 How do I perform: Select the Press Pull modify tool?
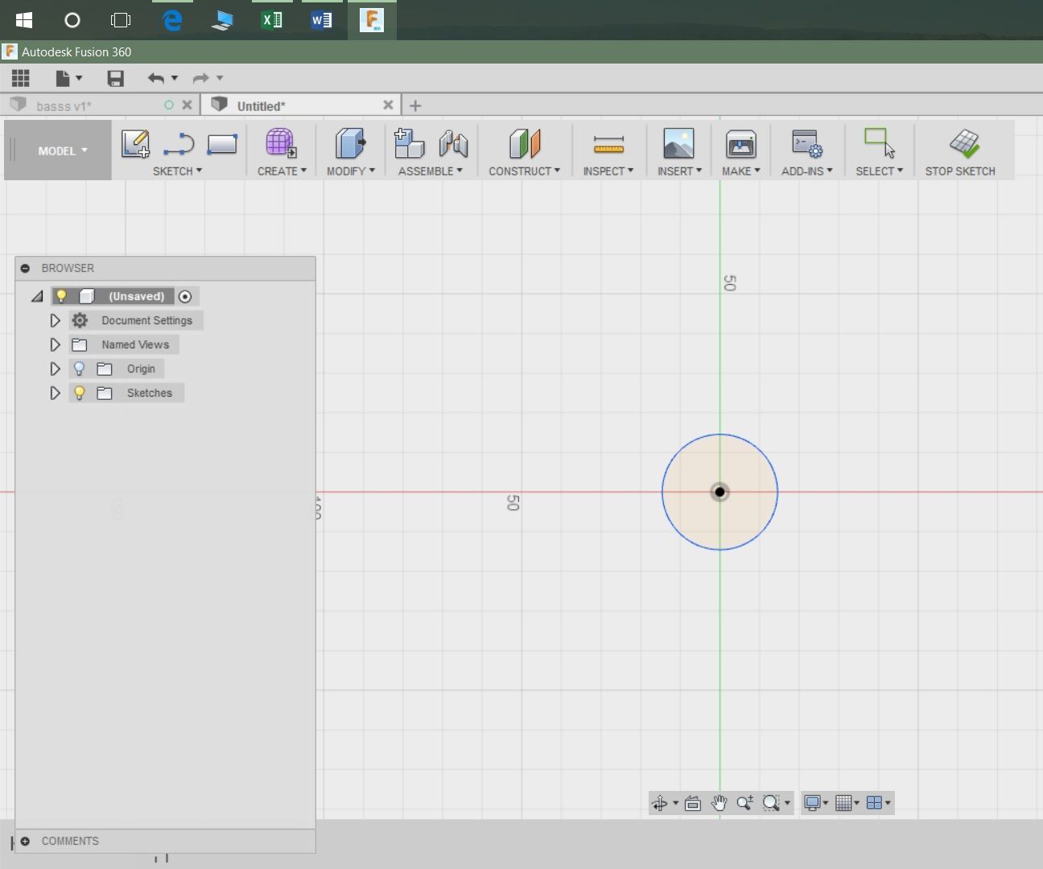point(350,143)
